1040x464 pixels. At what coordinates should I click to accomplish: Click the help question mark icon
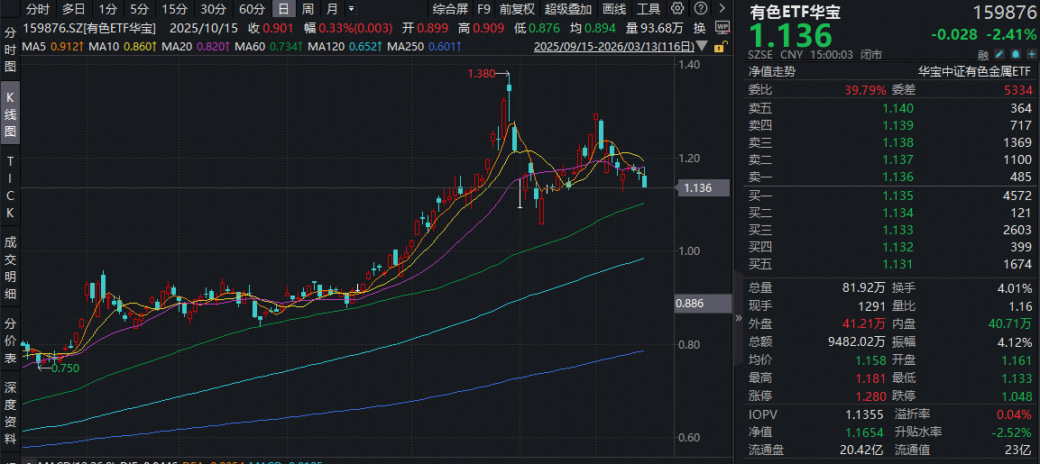coord(703,9)
